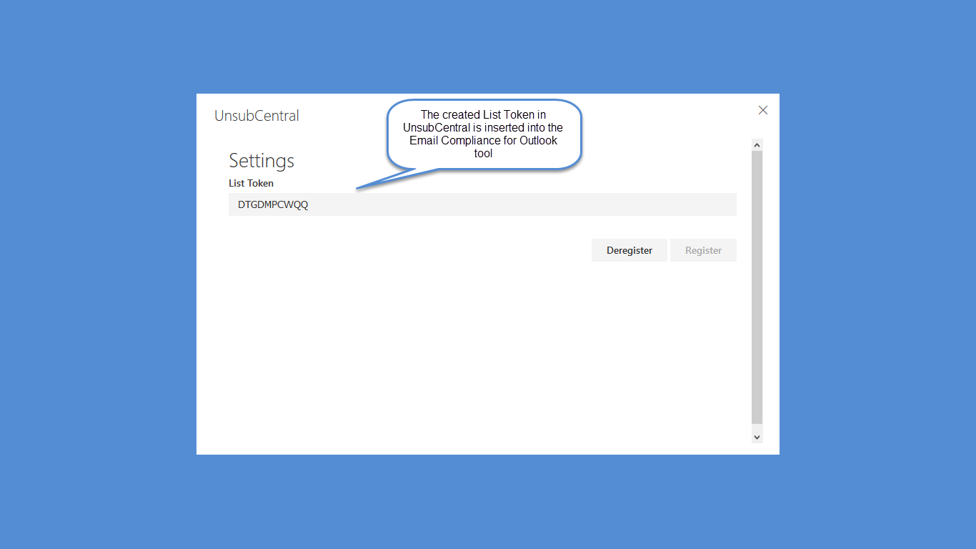Viewport: 976px width, 549px height.
Task: Close the UnsubCentral settings dialog
Action: coord(763,110)
